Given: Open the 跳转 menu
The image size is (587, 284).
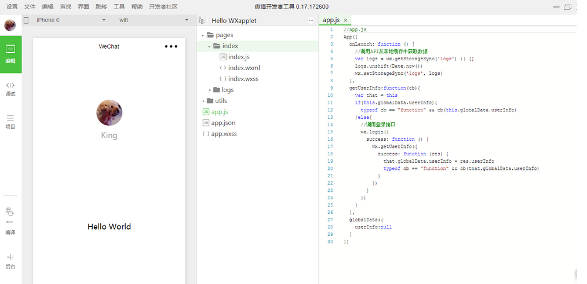Looking at the screenshot, I should click(101, 7).
